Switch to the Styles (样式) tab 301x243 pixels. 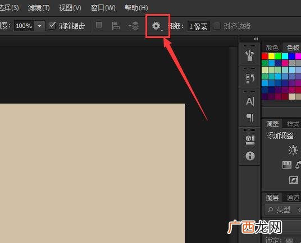(293, 124)
